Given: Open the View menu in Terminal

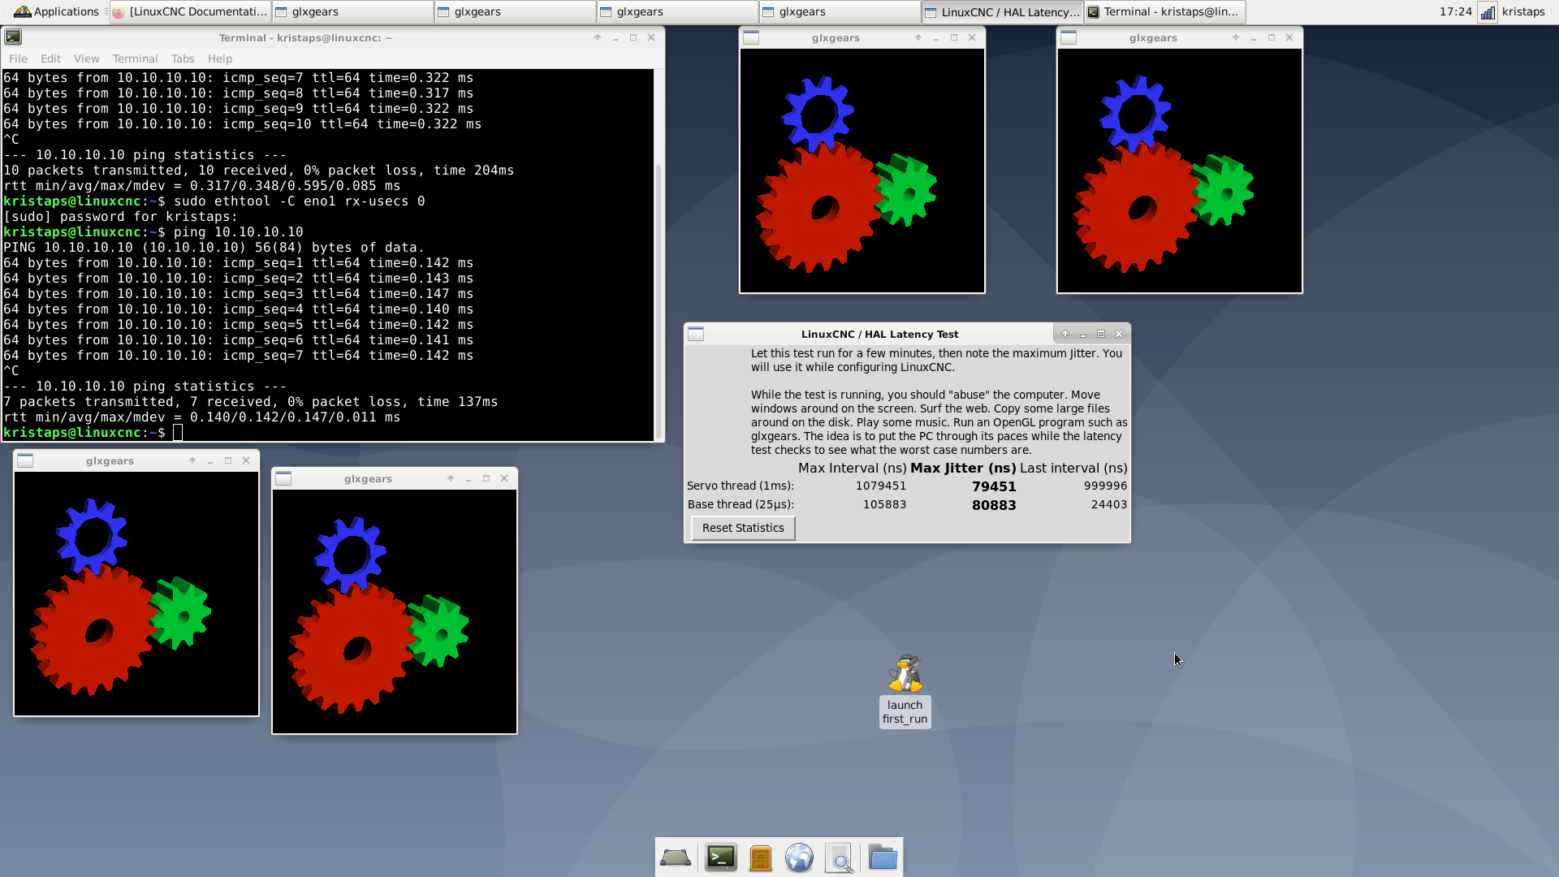Looking at the screenshot, I should [86, 58].
